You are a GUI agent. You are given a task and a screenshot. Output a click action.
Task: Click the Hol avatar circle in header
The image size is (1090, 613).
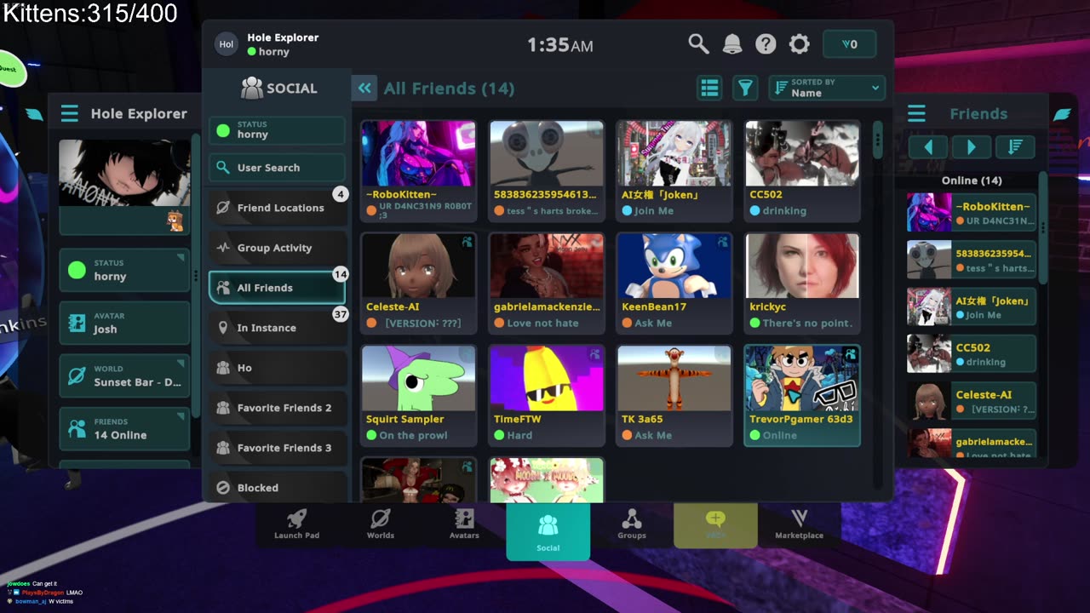coord(227,44)
